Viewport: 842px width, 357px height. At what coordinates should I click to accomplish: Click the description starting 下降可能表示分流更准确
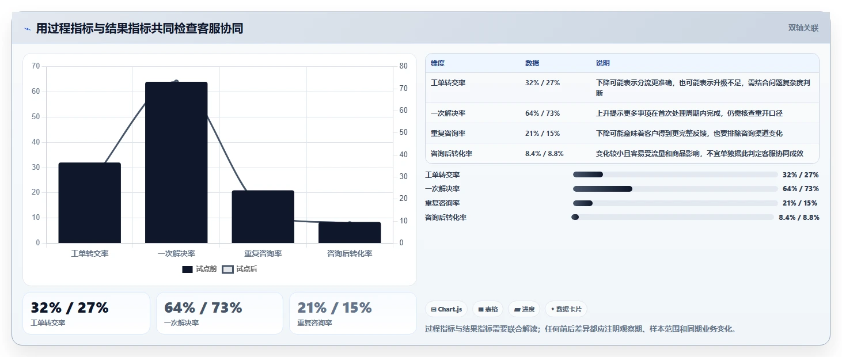pyautogui.click(x=703, y=88)
